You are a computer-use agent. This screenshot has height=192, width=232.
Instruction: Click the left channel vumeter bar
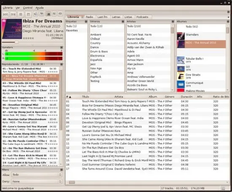coord(34,54)
